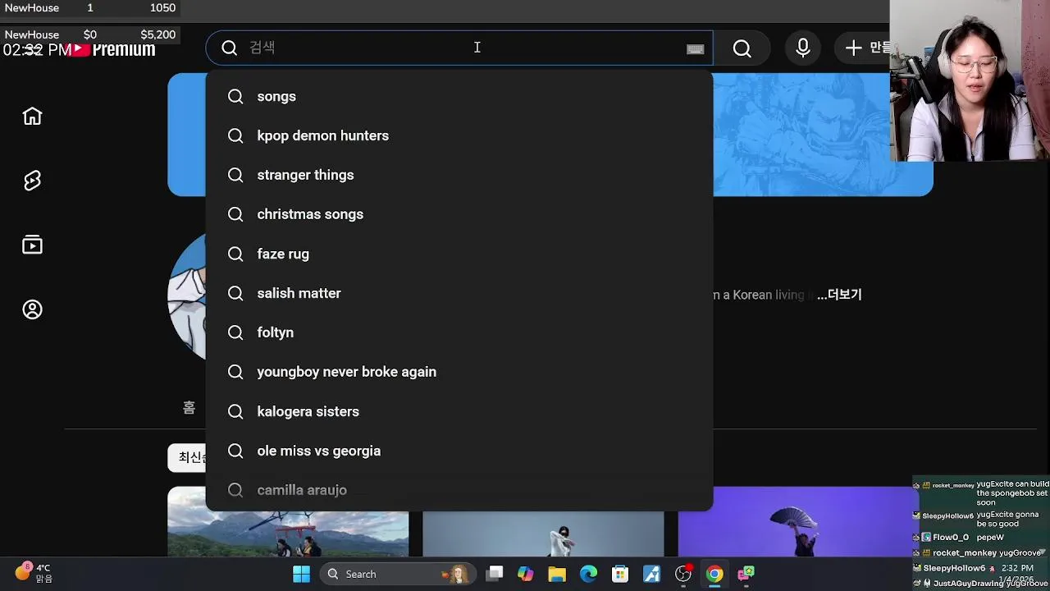Select the 'kalogera sisters' suggestion

[459, 411]
